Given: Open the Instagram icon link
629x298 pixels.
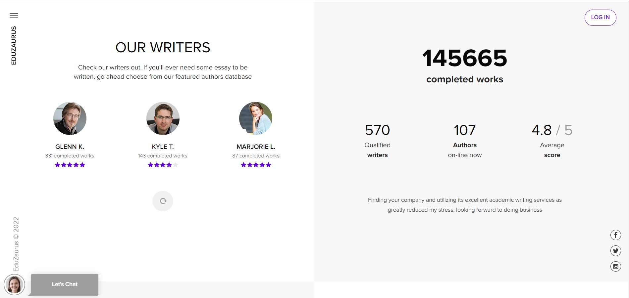Looking at the screenshot, I should click(x=615, y=267).
